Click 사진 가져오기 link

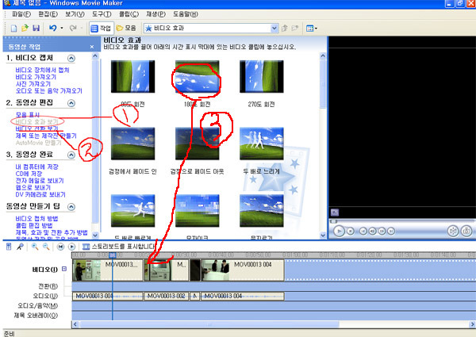click(x=33, y=84)
